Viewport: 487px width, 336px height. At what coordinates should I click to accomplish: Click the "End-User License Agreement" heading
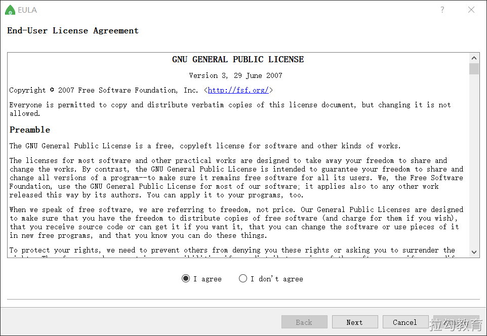tap(73, 30)
